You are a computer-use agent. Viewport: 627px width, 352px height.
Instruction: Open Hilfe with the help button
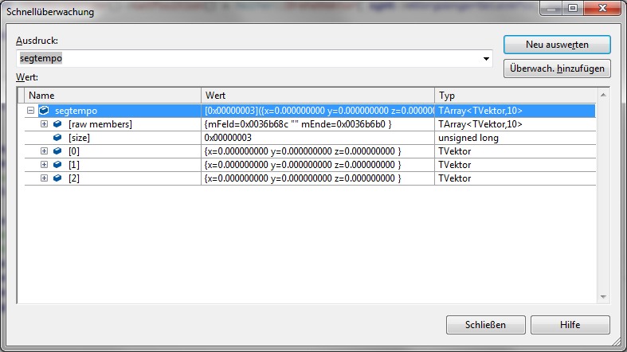(570, 325)
